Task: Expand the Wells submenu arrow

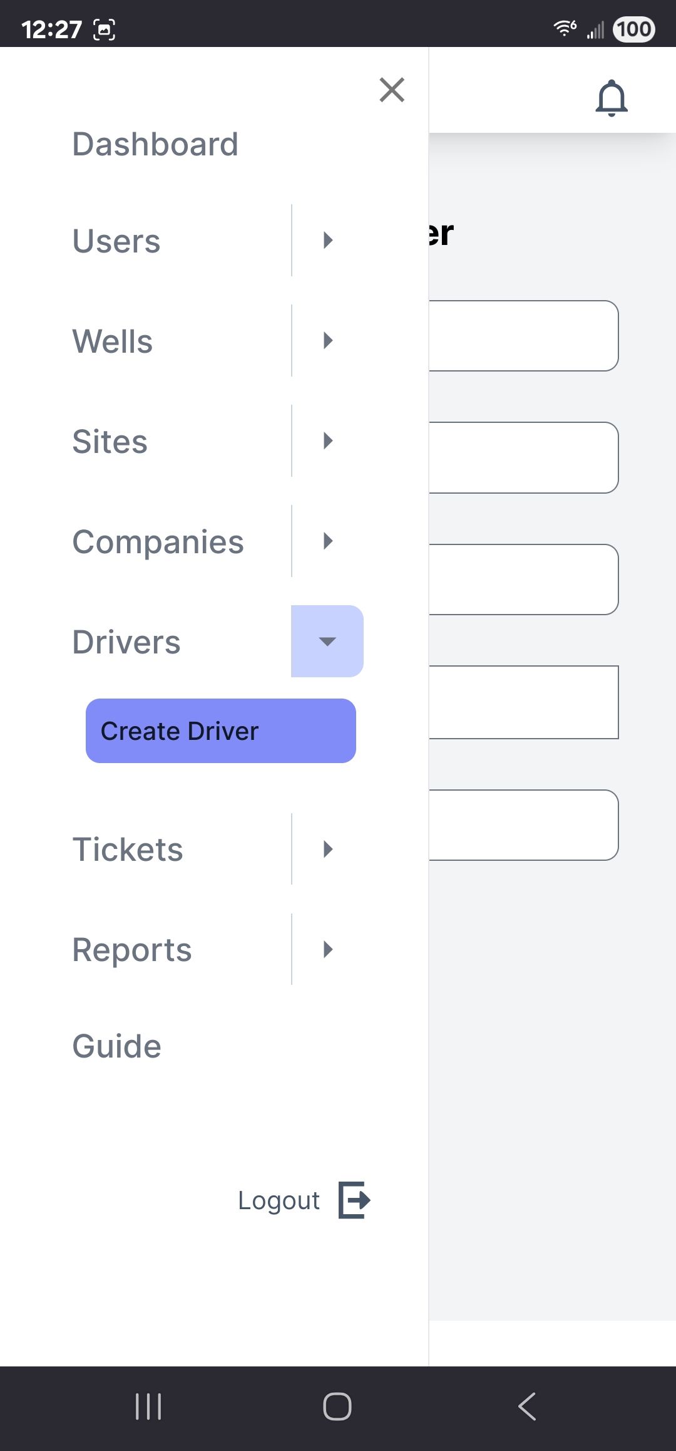Action: [327, 341]
